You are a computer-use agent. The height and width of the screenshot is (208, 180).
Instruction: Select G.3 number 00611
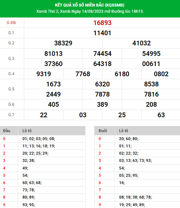tap(151, 64)
